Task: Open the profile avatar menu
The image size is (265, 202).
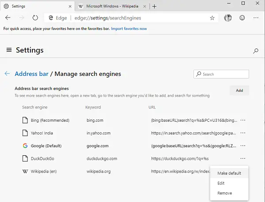Action: coord(227,18)
